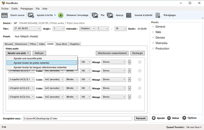Viewport: 204px width, 130px height.
Task: Open Bitrate mode dropdown for 4 English track
Action: point(72,88)
